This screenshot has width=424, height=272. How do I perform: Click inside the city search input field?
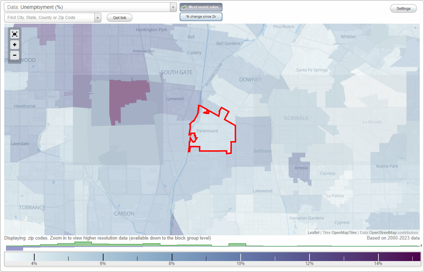49,17
